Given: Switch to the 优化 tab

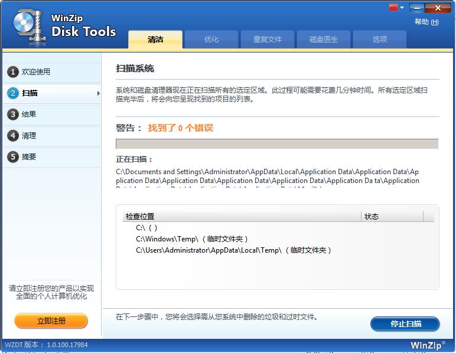Looking at the screenshot, I should tap(211, 39).
